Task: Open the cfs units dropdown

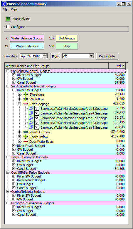Action: pyautogui.click(x=91, y=56)
